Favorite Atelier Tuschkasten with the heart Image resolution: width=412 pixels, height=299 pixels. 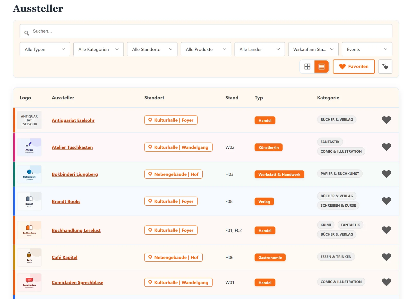click(386, 147)
